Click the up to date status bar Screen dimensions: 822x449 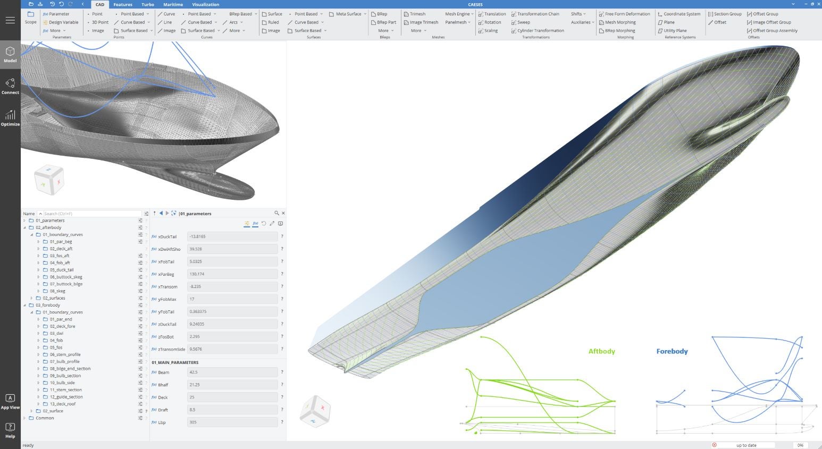[x=746, y=445]
